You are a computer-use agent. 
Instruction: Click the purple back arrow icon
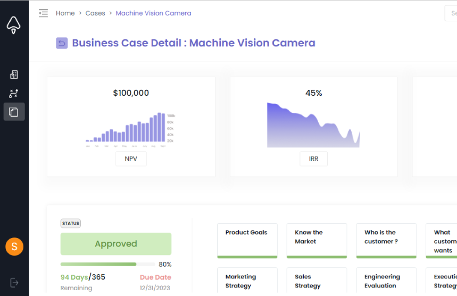(x=62, y=43)
